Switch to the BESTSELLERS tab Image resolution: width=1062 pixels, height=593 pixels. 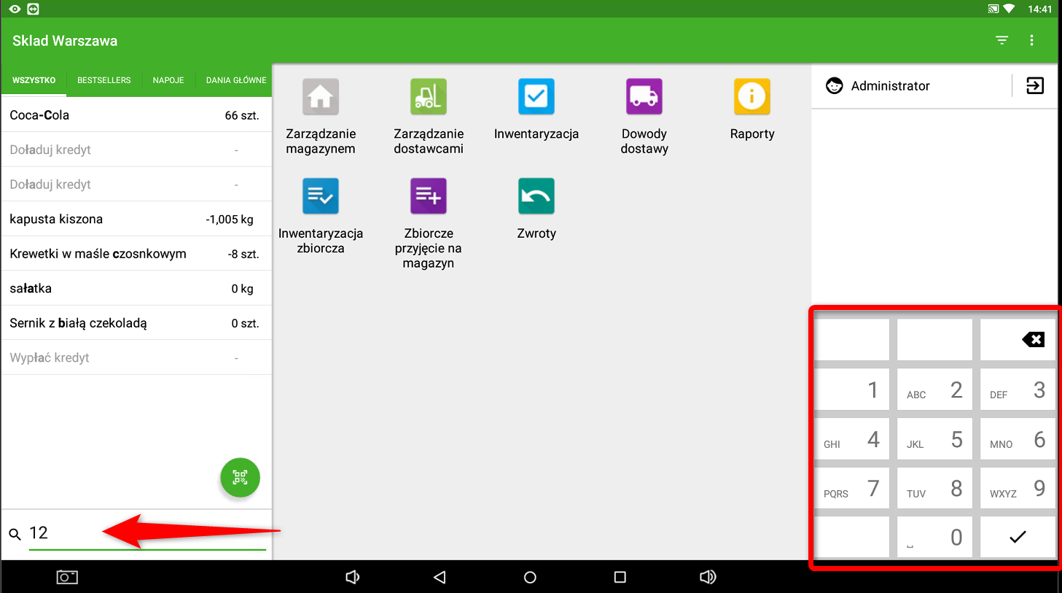pos(104,80)
